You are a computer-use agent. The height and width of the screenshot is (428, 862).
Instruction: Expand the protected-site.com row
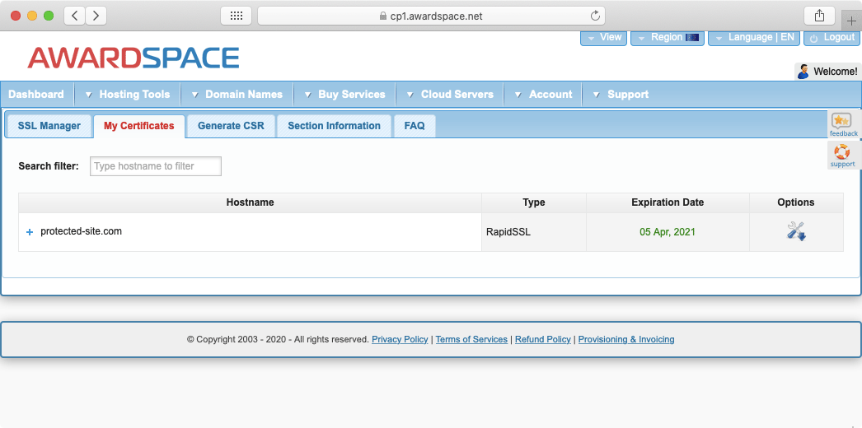click(30, 232)
